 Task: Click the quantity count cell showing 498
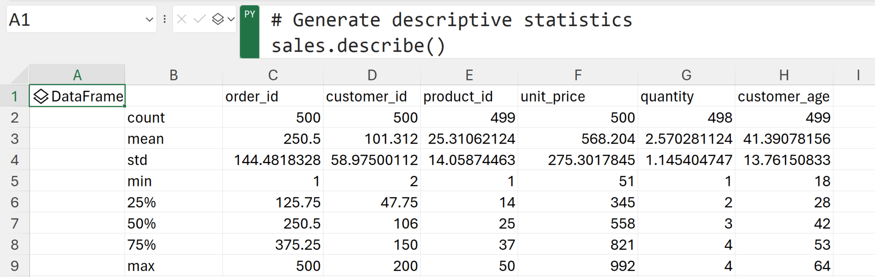pyautogui.click(x=686, y=118)
